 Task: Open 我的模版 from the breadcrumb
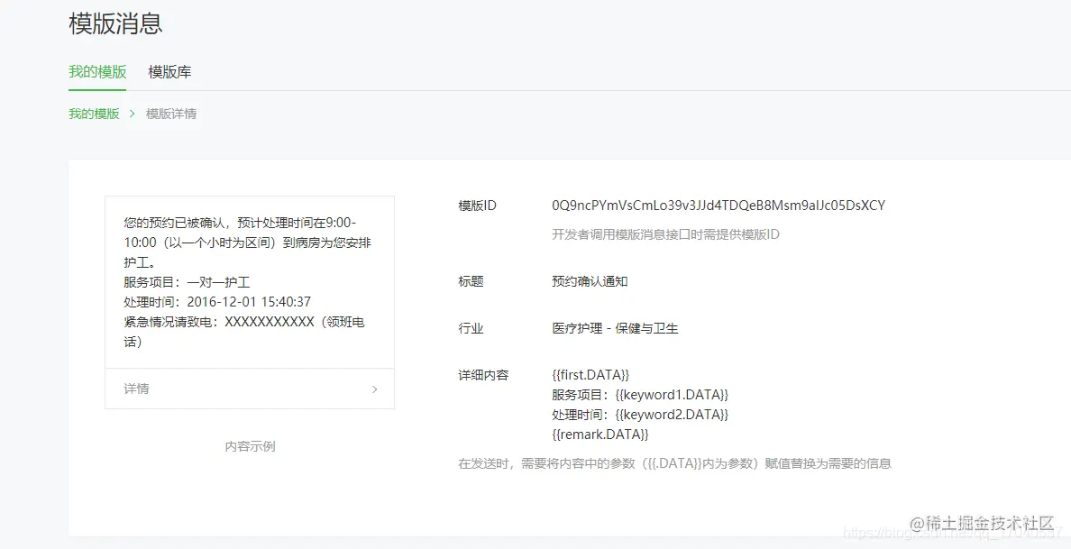point(94,114)
